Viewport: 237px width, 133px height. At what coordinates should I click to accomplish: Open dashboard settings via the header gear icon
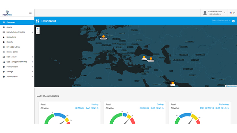(x=233, y=21)
